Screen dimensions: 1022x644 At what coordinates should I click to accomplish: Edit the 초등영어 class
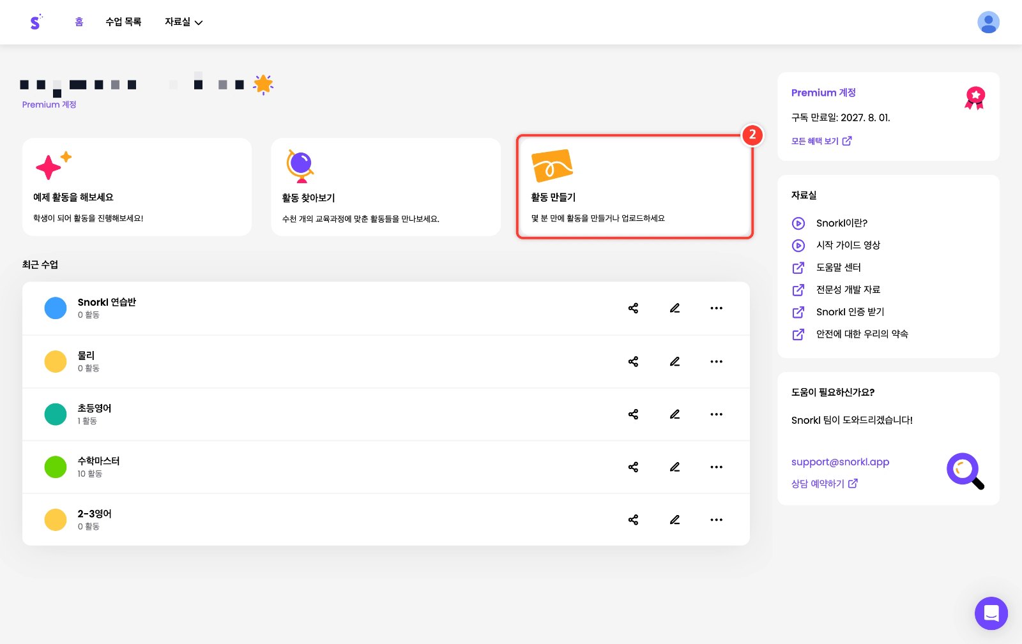coord(675,414)
